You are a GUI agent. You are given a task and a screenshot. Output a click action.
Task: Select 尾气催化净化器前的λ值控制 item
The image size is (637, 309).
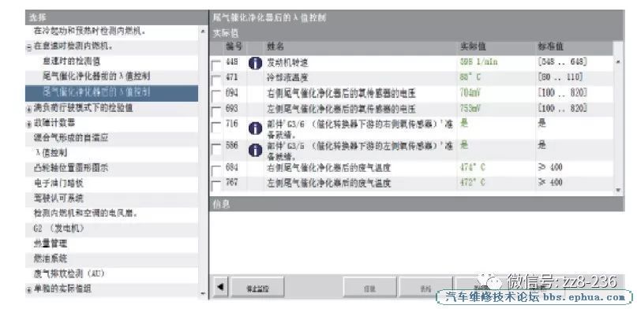(x=96, y=76)
